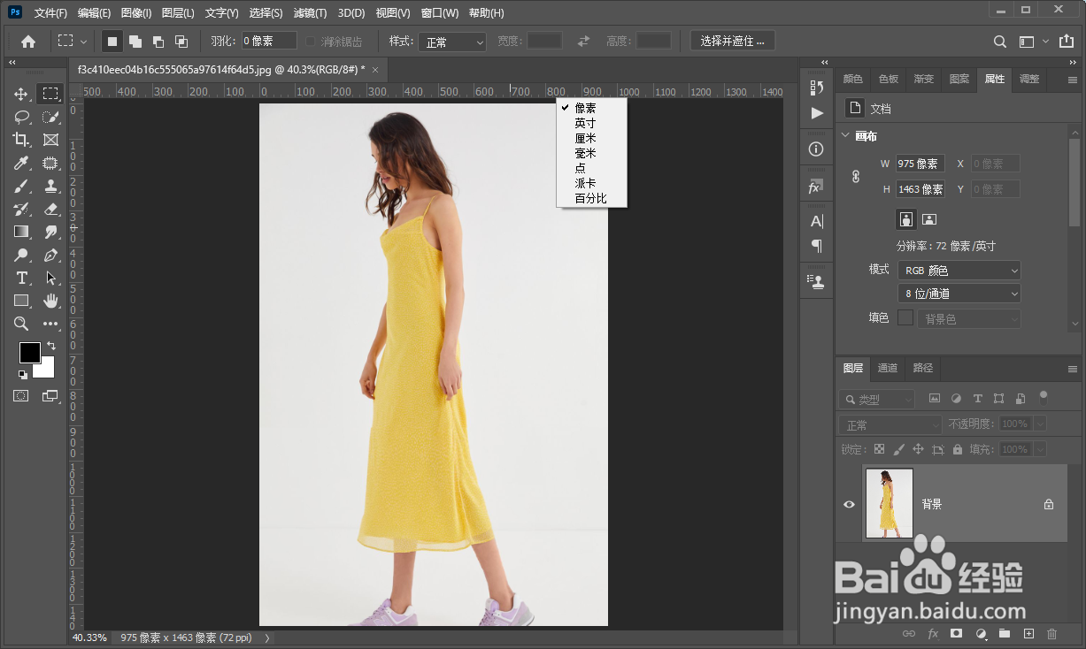Select the Lasso tool

click(x=21, y=117)
